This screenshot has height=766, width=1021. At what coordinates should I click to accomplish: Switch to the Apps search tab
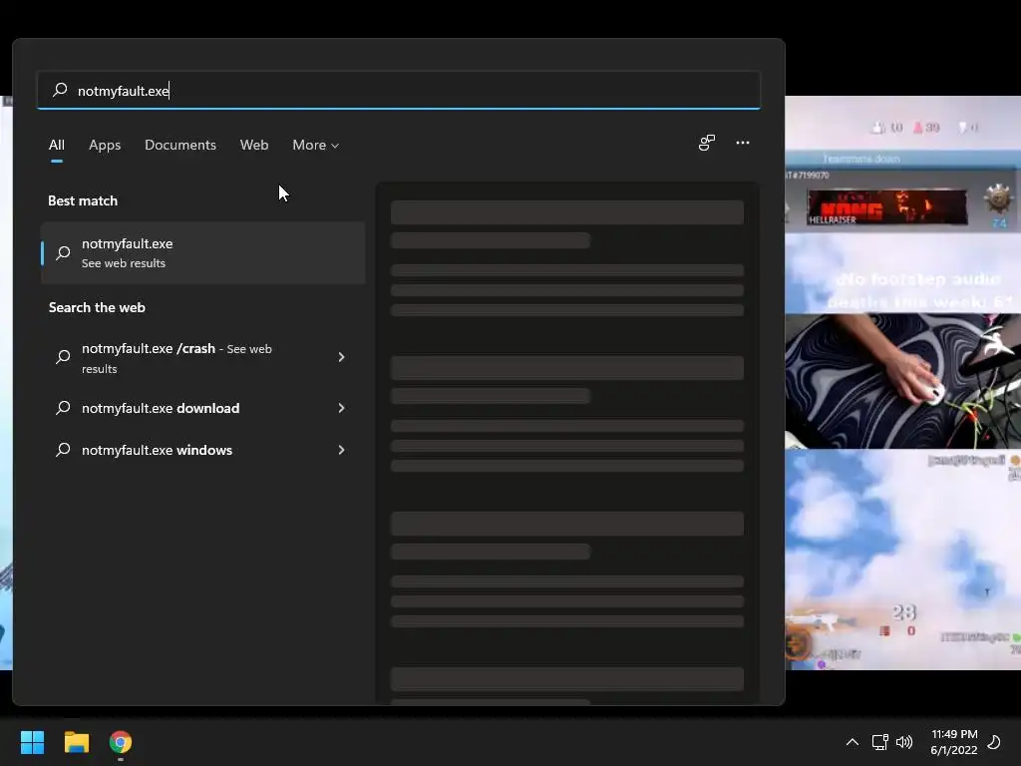point(105,145)
